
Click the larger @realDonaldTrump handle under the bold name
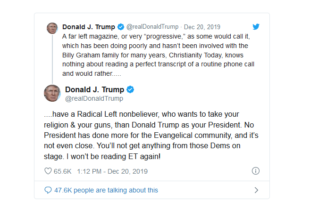point(94,98)
